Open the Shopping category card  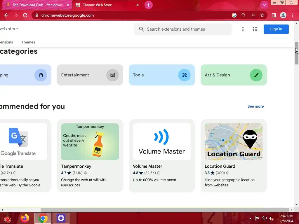(26, 75)
